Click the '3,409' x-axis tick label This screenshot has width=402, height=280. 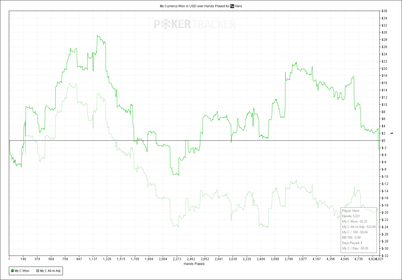[x=261, y=259]
